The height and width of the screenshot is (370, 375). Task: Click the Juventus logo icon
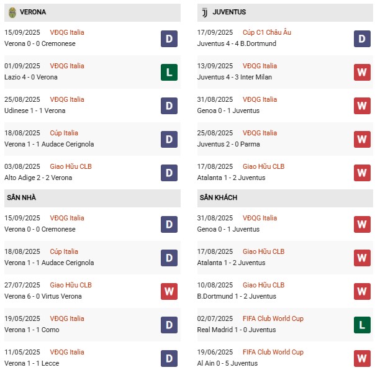(204, 12)
